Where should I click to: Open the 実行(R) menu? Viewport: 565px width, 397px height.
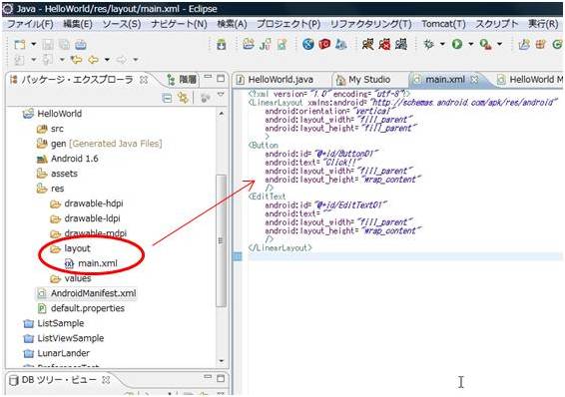(x=543, y=25)
